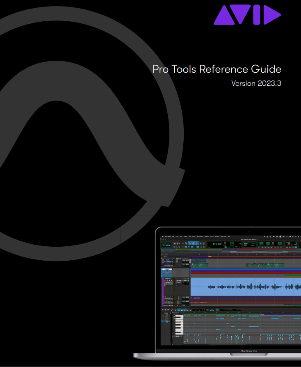This screenshot has width=301, height=367.
Task: Select the Grabber tool
Action: coord(197,243)
